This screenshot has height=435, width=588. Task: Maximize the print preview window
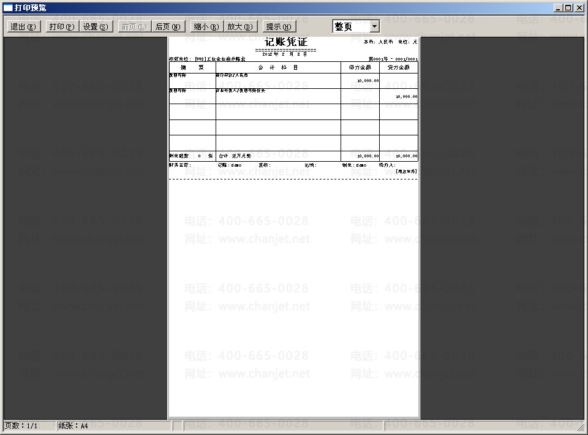coord(568,7)
